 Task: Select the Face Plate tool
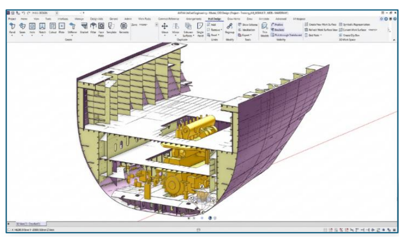pyautogui.click(x=101, y=26)
